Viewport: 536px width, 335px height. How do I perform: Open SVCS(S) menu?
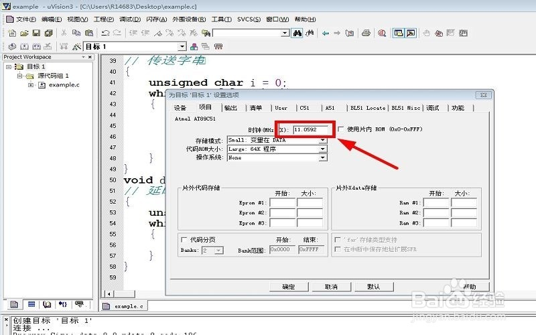[249, 19]
